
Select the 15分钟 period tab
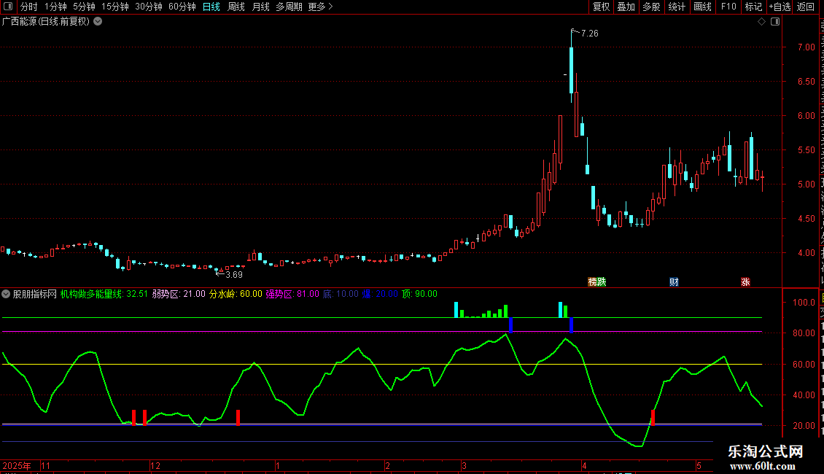pyautogui.click(x=115, y=7)
